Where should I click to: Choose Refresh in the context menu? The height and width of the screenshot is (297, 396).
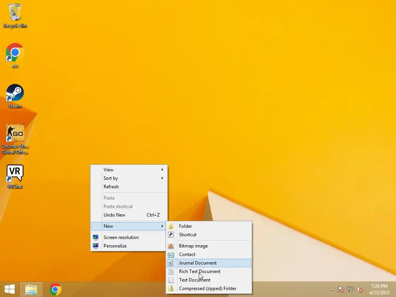tap(129, 187)
